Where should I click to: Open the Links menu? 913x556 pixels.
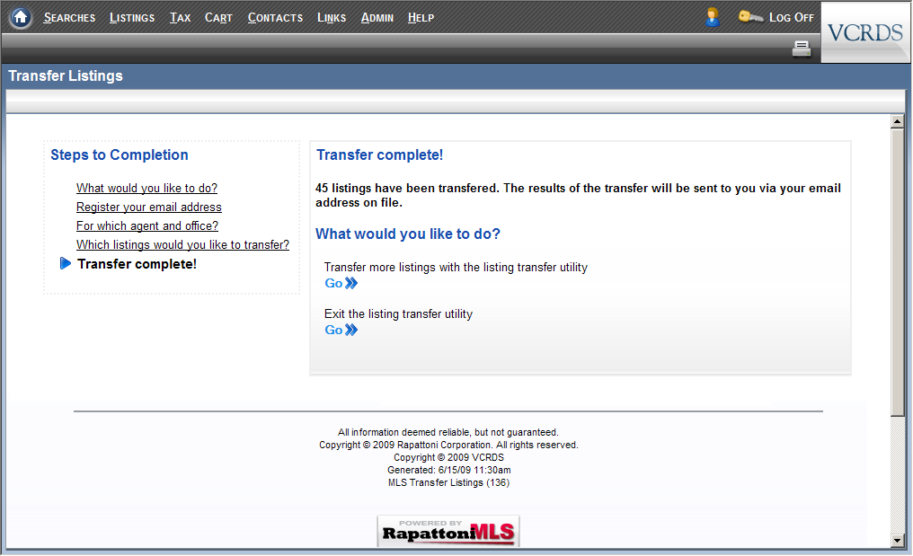(332, 18)
